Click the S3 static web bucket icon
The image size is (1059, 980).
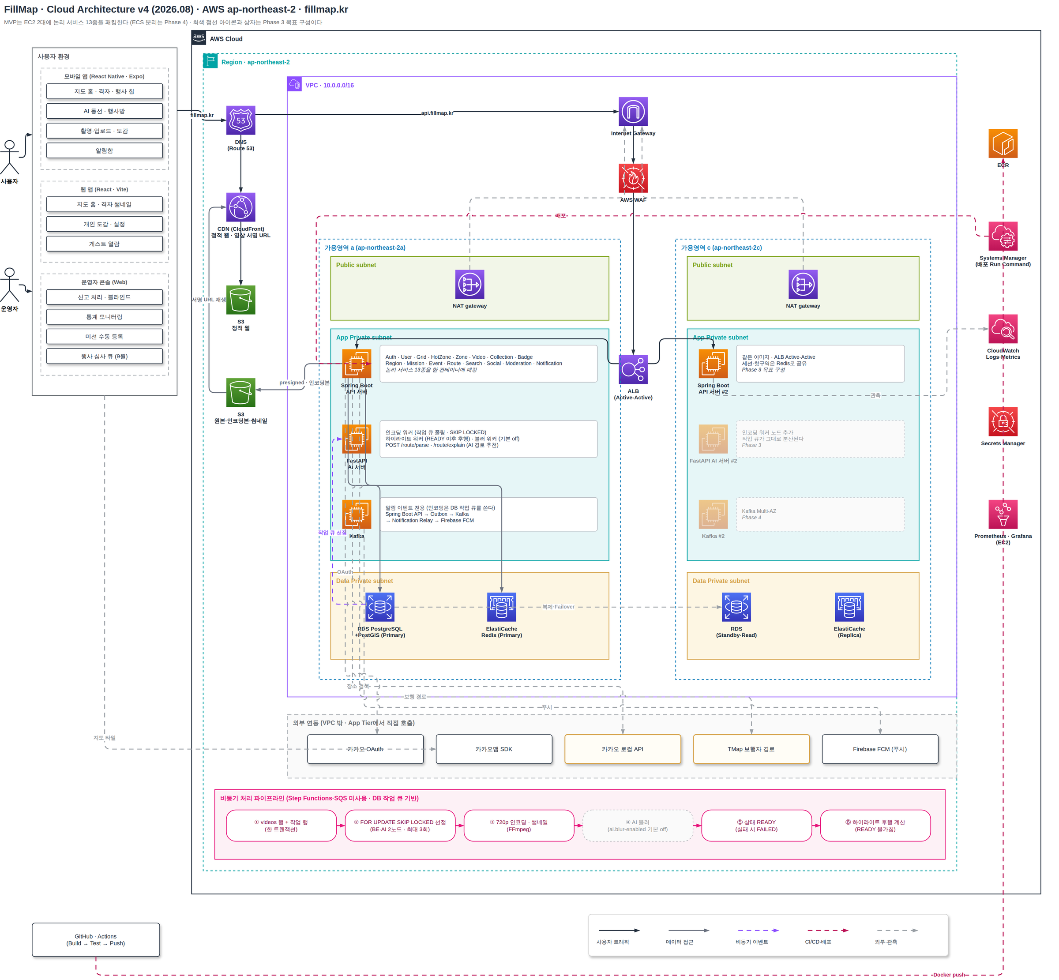pos(241,300)
